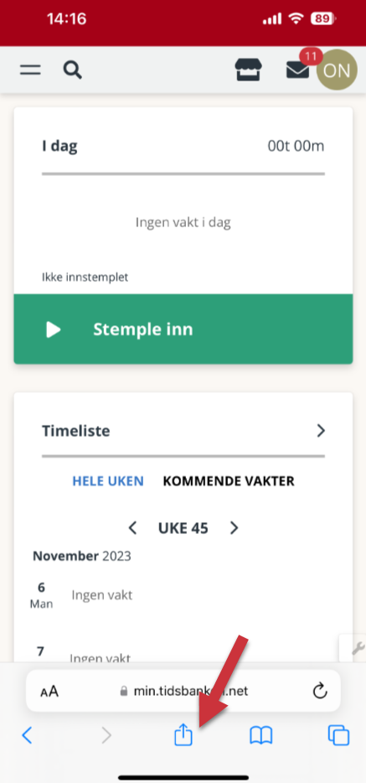Click the search magnifier icon

click(73, 70)
